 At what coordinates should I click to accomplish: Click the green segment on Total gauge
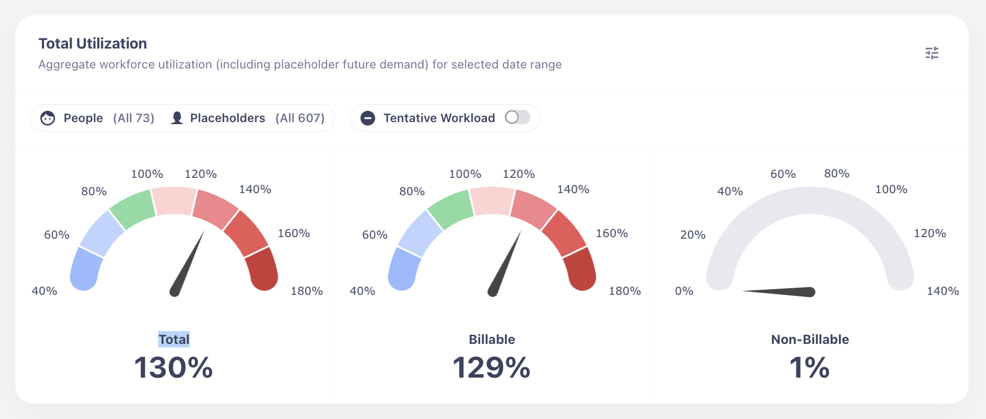click(x=133, y=208)
